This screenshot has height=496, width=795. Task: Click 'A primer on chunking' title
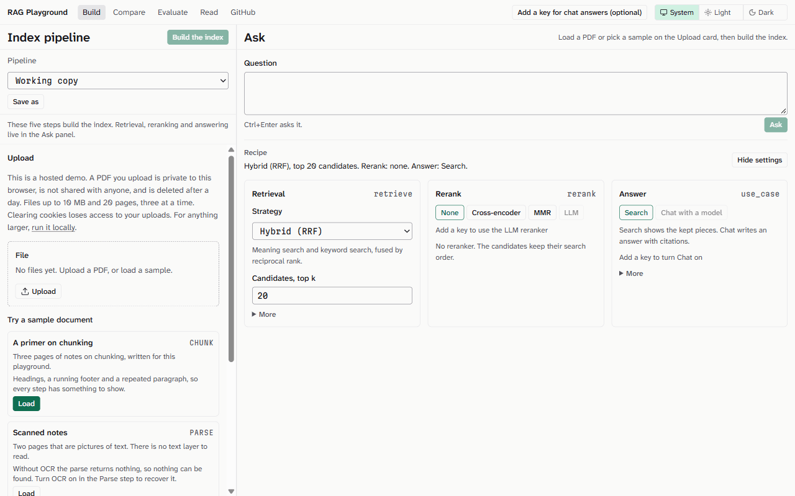[53, 343]
